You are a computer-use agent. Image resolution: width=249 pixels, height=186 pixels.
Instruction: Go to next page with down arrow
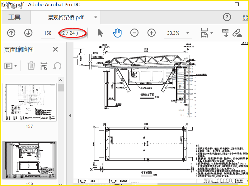pyautogui.click(x=28, y=33)
